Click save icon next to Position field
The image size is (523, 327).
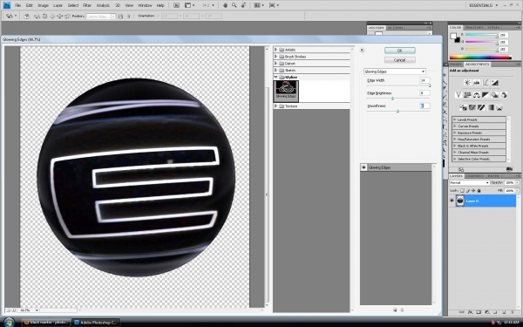[121, 16]
